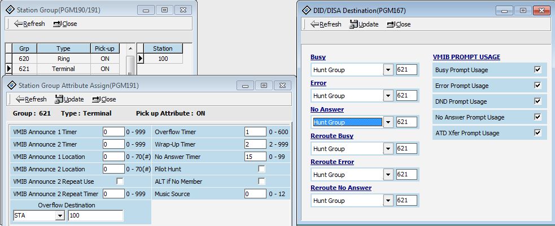Select group 620 Ring row
Viewport: 555px width, 226px height.
[x=63, y=59]
